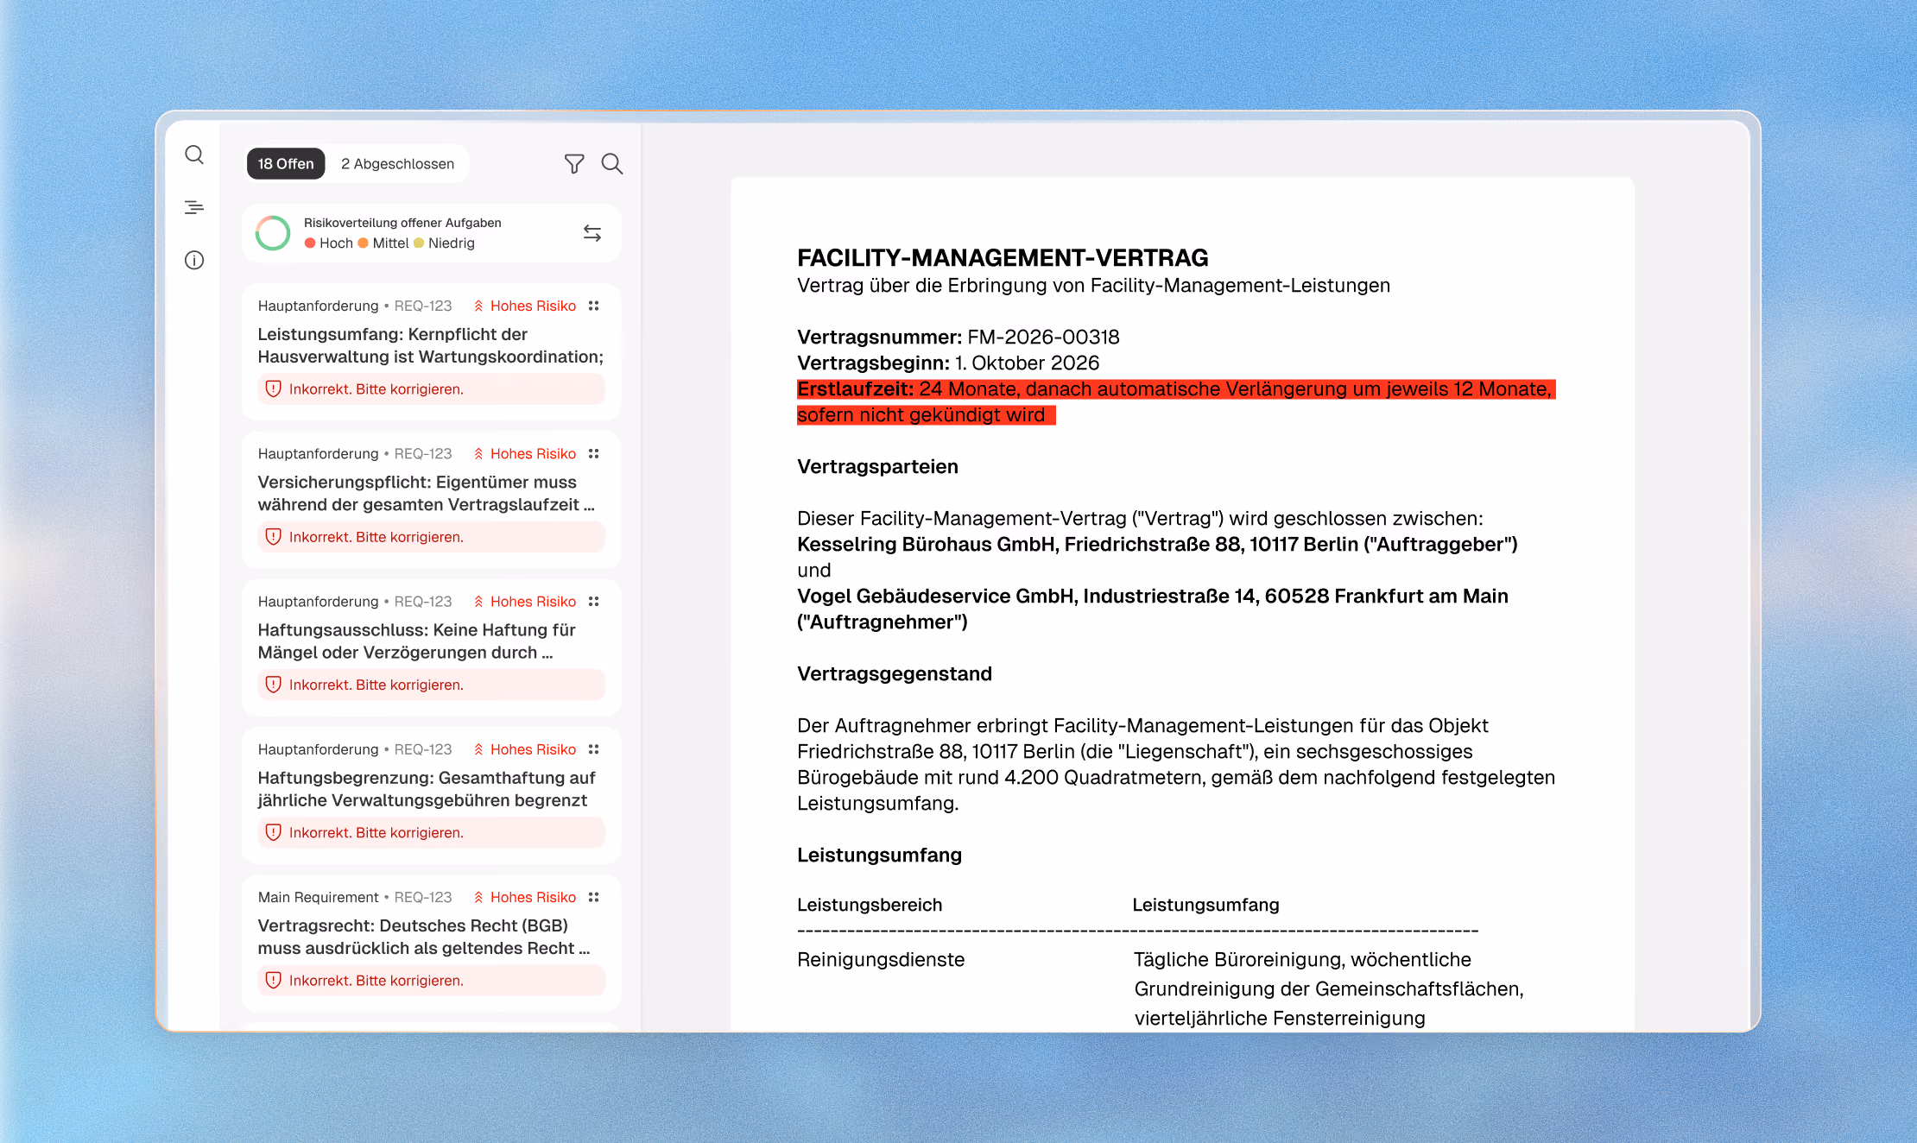Click the yellow Niedrig legend dot
This screenshot has width=1917, height=1143.
[419, 243]
